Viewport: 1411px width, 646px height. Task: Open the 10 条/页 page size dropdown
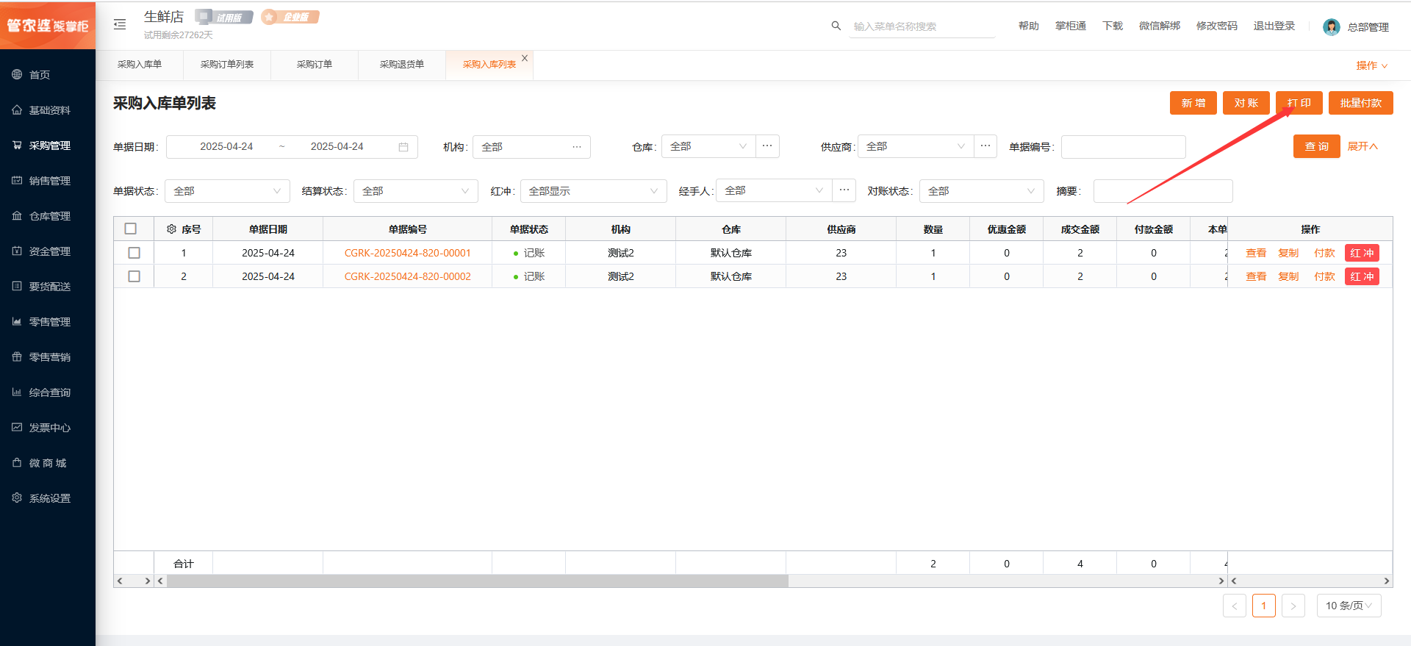(x=1349, y=606)
